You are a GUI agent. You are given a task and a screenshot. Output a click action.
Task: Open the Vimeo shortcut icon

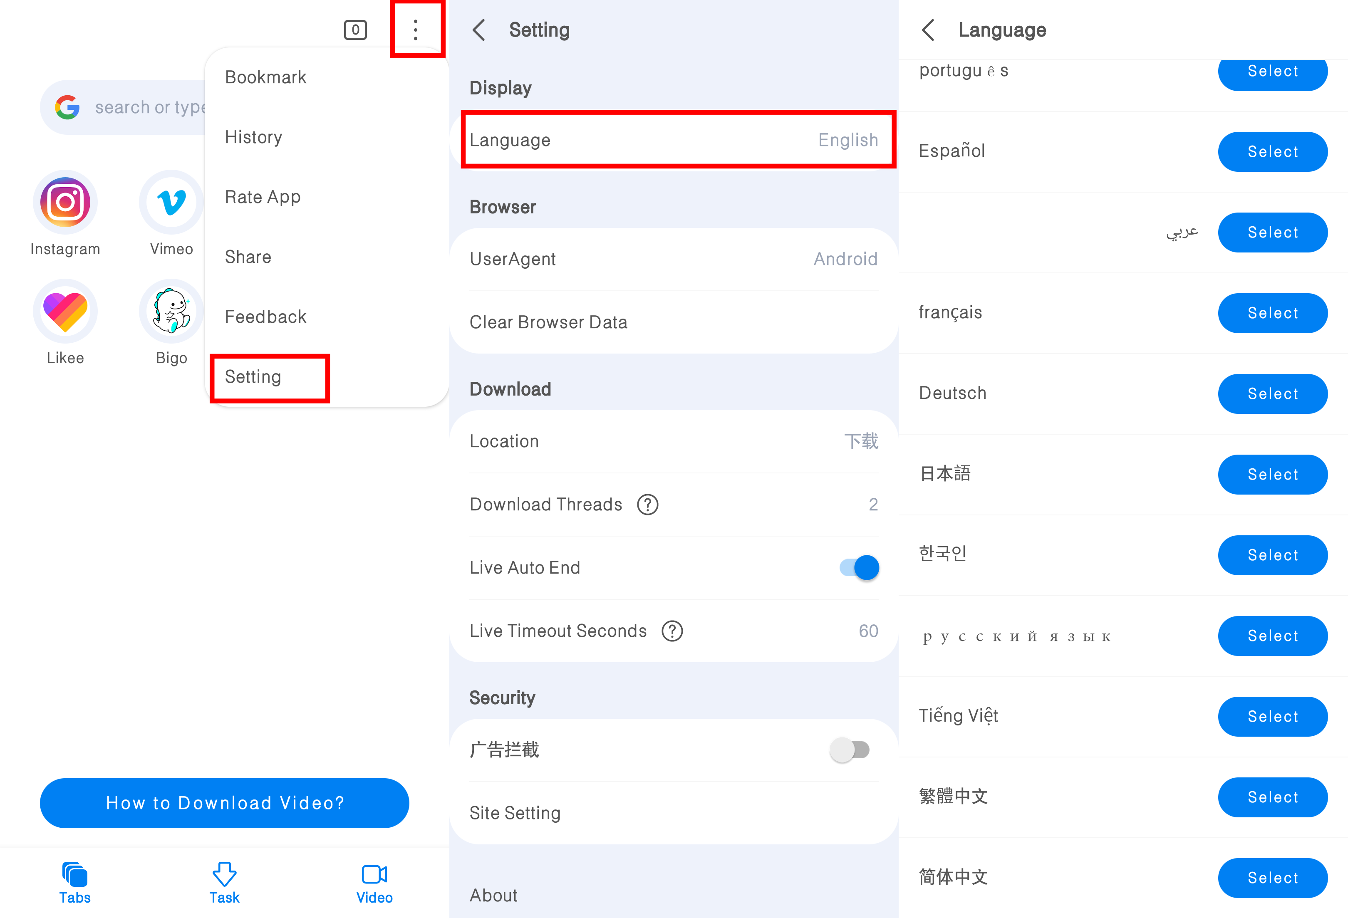[171, 203]
